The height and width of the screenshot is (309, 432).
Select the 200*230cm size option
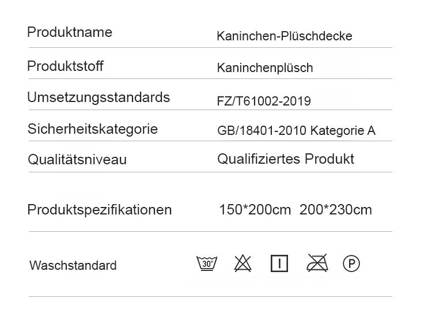click(336, 209)
